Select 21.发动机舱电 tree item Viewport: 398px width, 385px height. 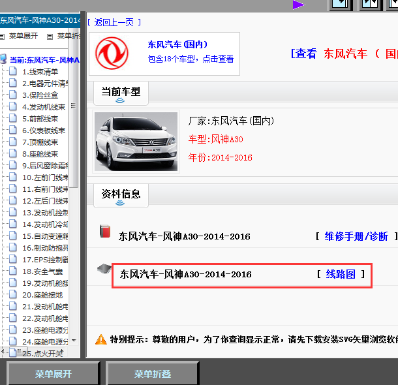click(x=45, y=307)
